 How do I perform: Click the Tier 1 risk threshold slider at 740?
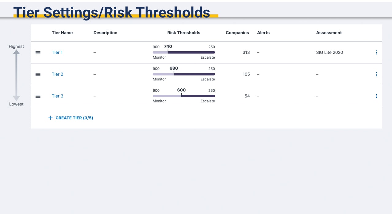pyautogui.click(x=168, y=52)
